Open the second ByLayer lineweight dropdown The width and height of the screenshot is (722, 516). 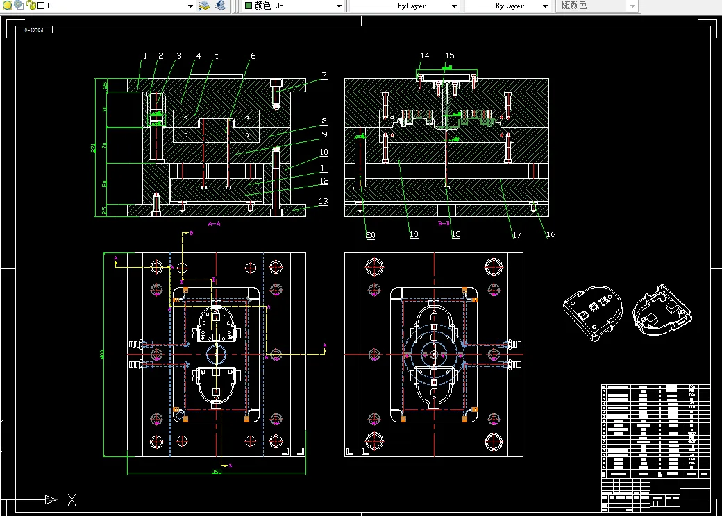(x=545, y=6)
